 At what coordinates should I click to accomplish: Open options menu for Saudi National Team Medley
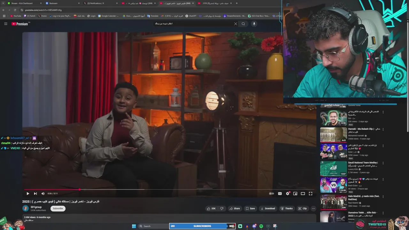[x=383, y=163]
